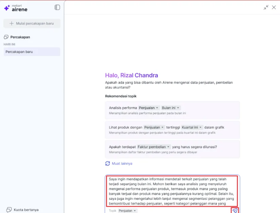Click into the message text input

(x=172, y=191)
